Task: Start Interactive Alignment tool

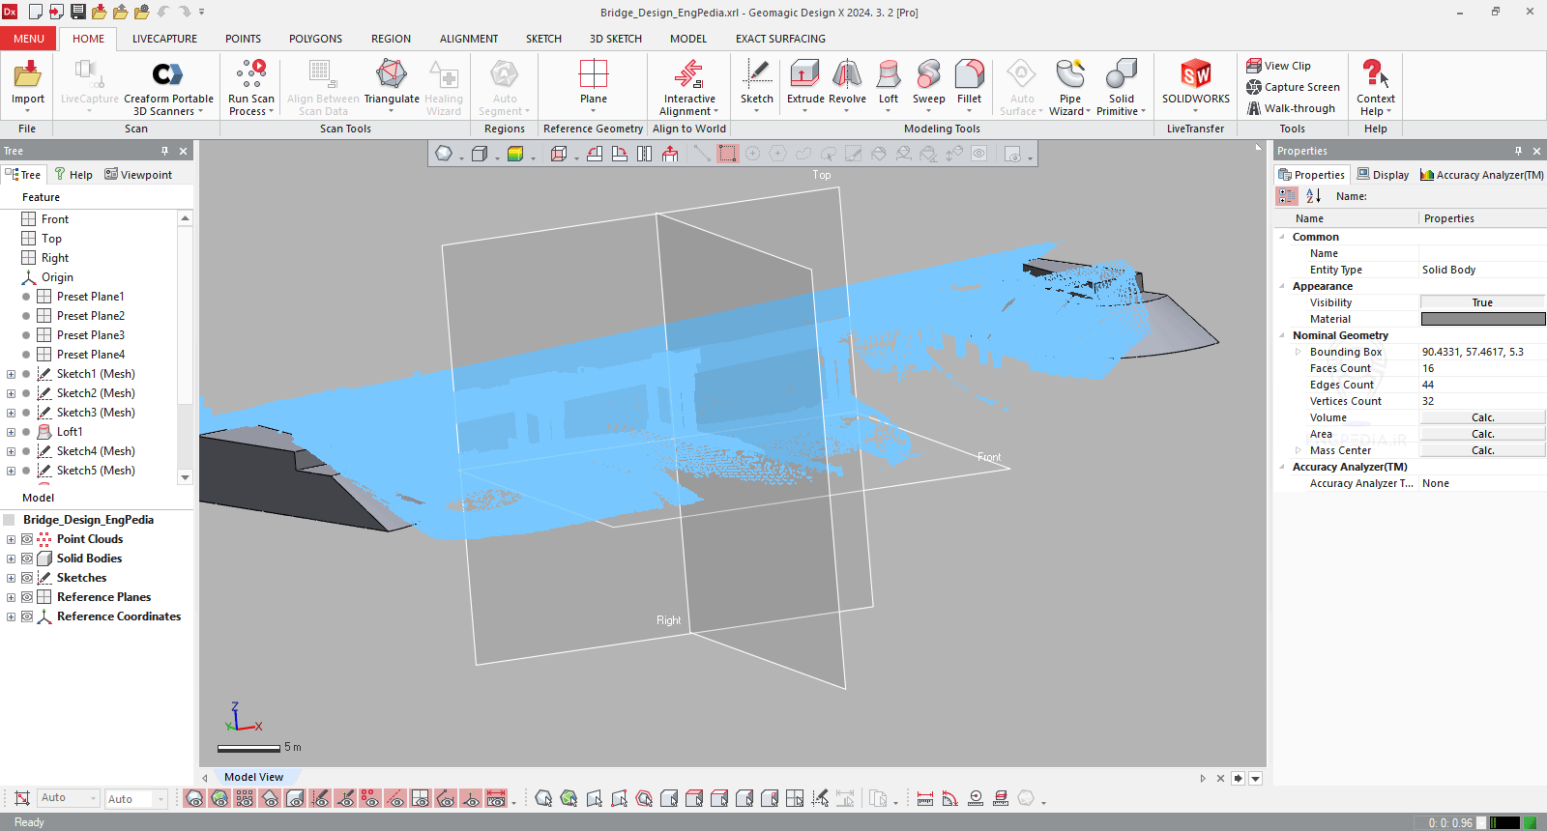Action: tap(689, 86)
